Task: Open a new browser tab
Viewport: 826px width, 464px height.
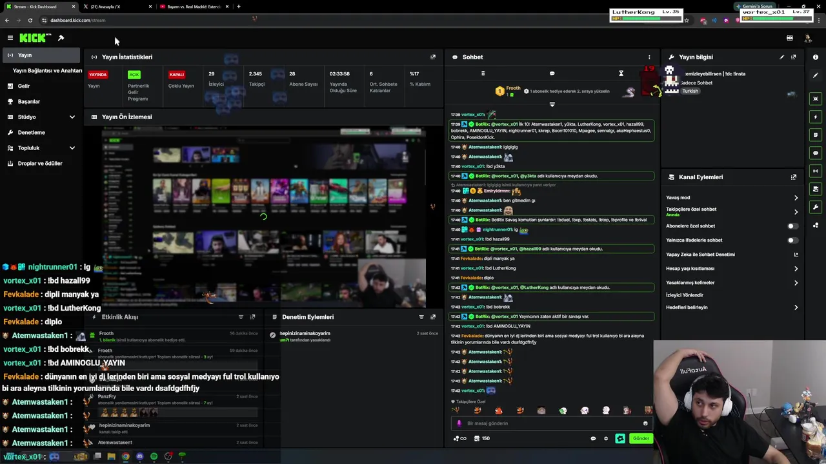Action: pyautogui.click(x=239, y=6)
